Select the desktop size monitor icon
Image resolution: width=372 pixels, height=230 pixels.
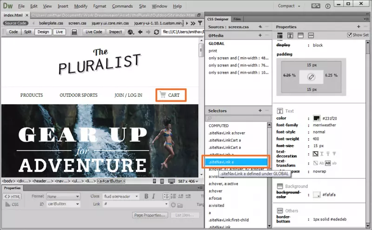[171, 181]
